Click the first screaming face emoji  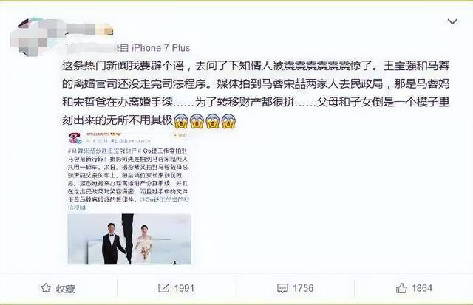click(x=180, y=121)
